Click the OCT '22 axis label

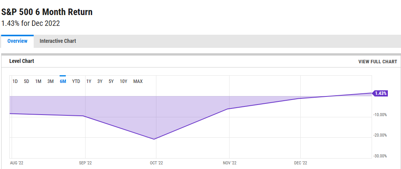pos(156,163)
